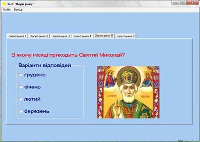200x142 pixels.
Task: Open the Файл menu
Action: (x=6, y=10)
